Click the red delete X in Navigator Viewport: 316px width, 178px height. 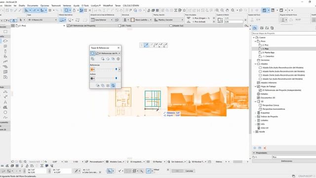click(265, 148)
